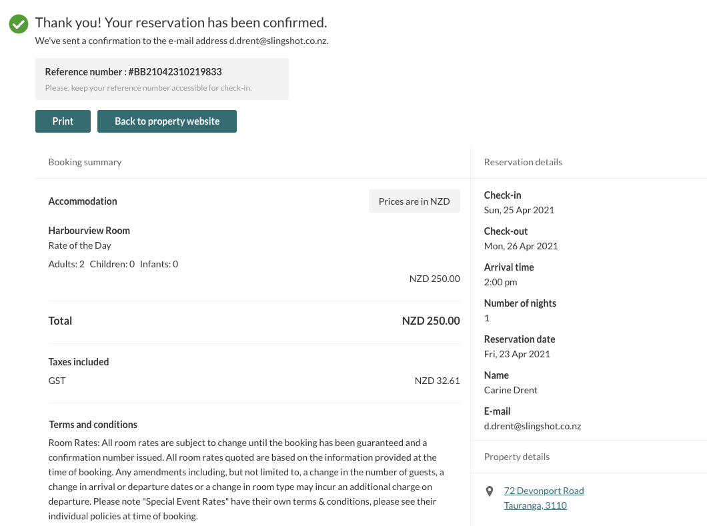This screenshot has width=707, height=526.
Task: Click Back to property website button
Action: click(167, 121)
